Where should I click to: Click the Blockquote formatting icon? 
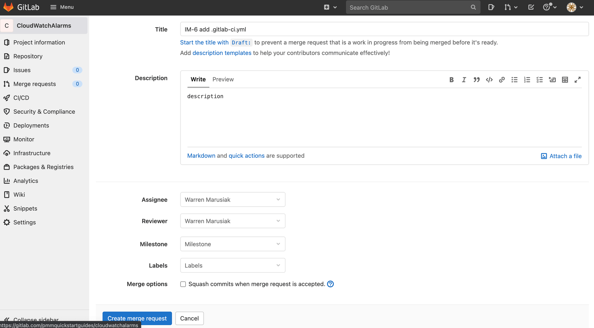476,80
